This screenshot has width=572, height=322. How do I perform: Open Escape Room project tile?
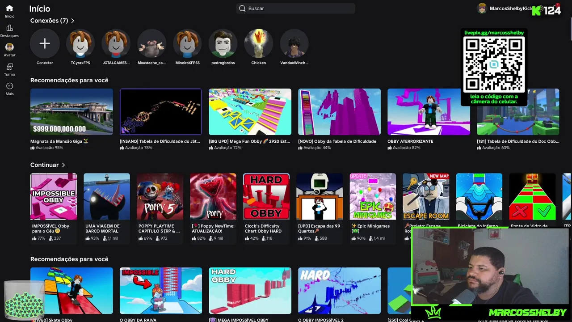[426, 197]
